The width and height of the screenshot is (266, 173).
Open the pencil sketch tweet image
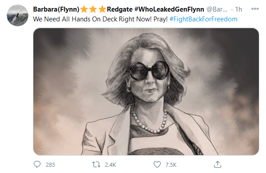[x=146, y=91]
